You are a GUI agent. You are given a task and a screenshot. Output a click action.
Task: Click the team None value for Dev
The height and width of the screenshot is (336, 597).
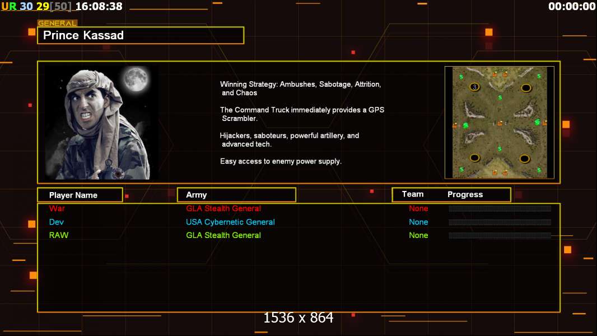[418, 222]
